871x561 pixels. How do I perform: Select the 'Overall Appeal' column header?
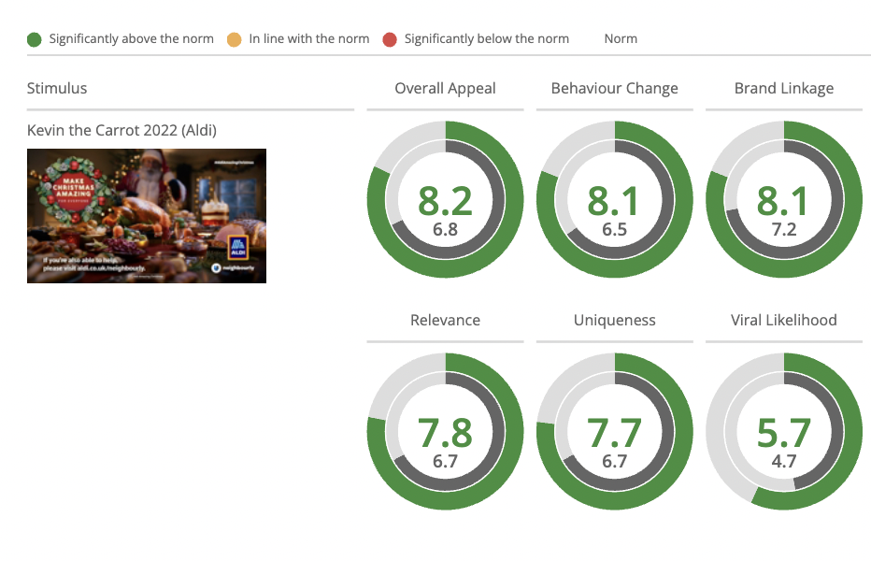(x=445, y=89)
